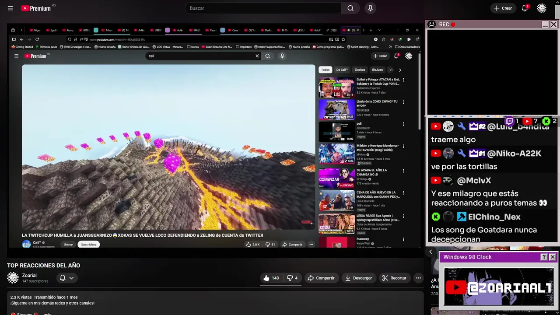Screen dimensions: 560x315
Task: Open more actions next to Recortar
Action: click(418, 278)
